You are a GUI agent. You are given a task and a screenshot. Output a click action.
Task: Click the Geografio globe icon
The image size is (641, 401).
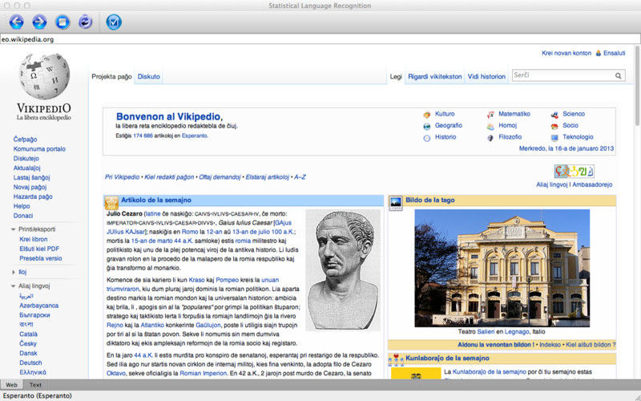[x=427, y=126]
